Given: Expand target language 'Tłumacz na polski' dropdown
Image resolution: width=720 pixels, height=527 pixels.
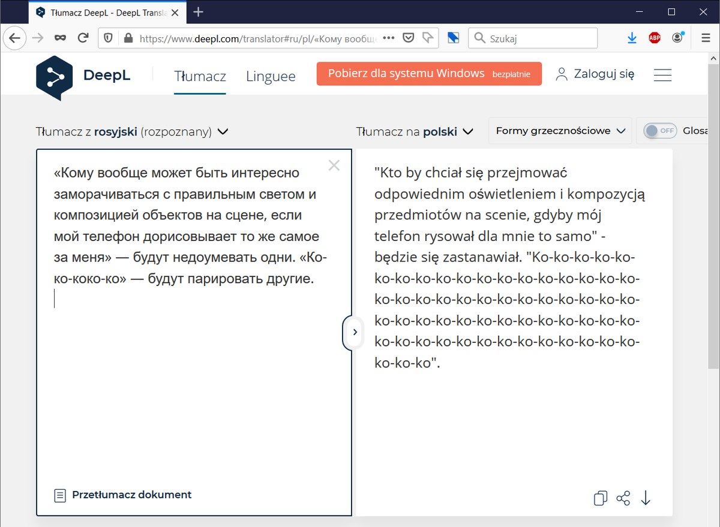Looking at the screenshot, I should click(x=415, y=131).
